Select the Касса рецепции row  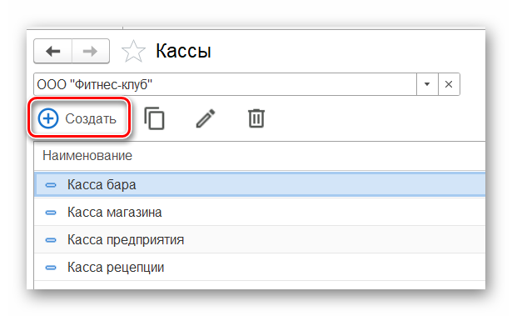click(260, 268)
